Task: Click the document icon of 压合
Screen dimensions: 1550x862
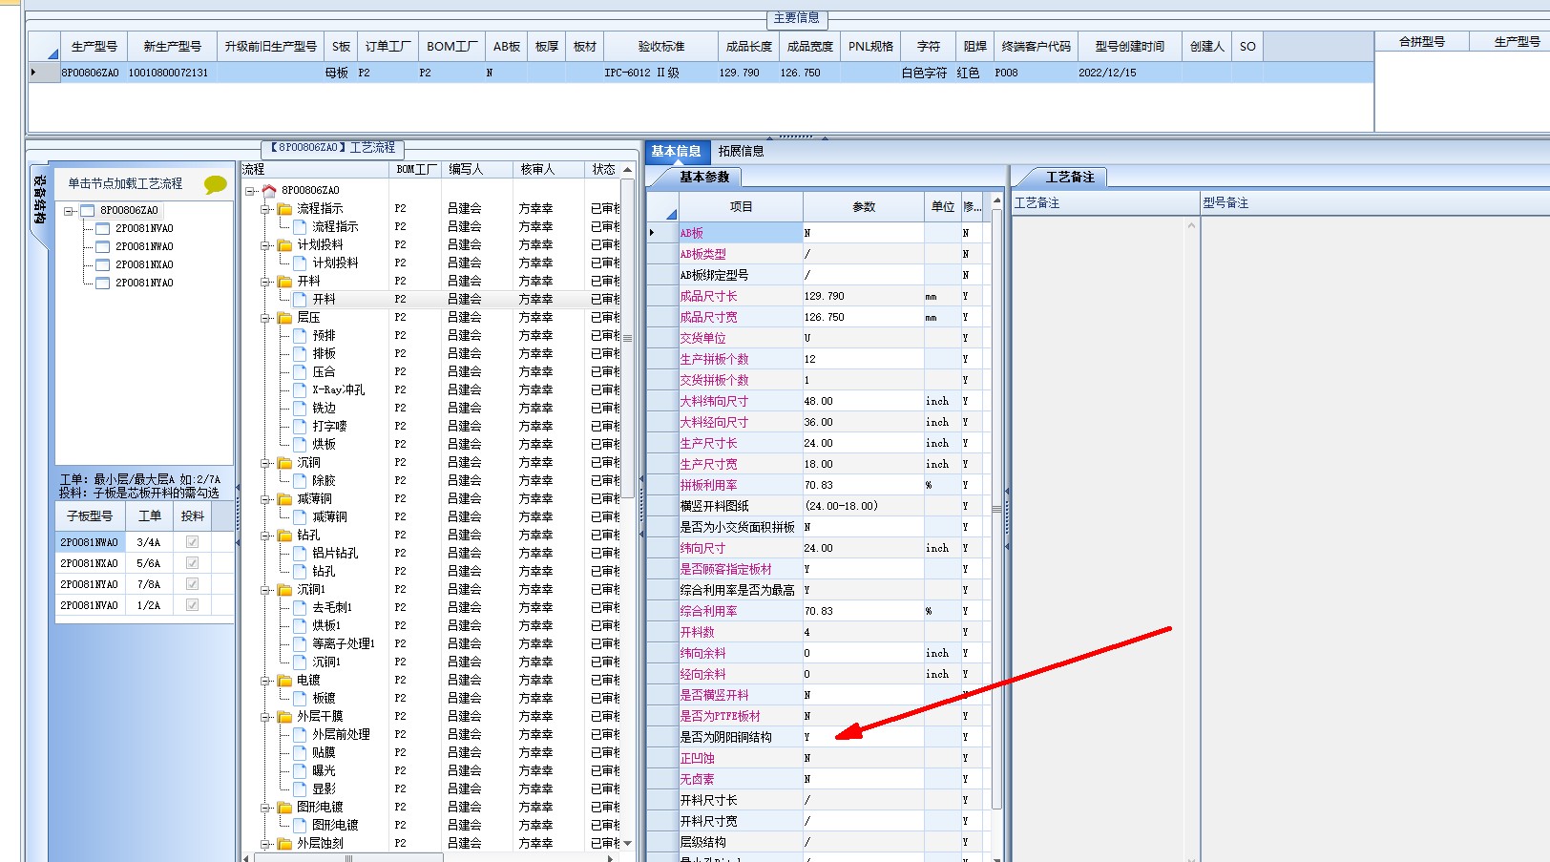Action: [300, 371]
